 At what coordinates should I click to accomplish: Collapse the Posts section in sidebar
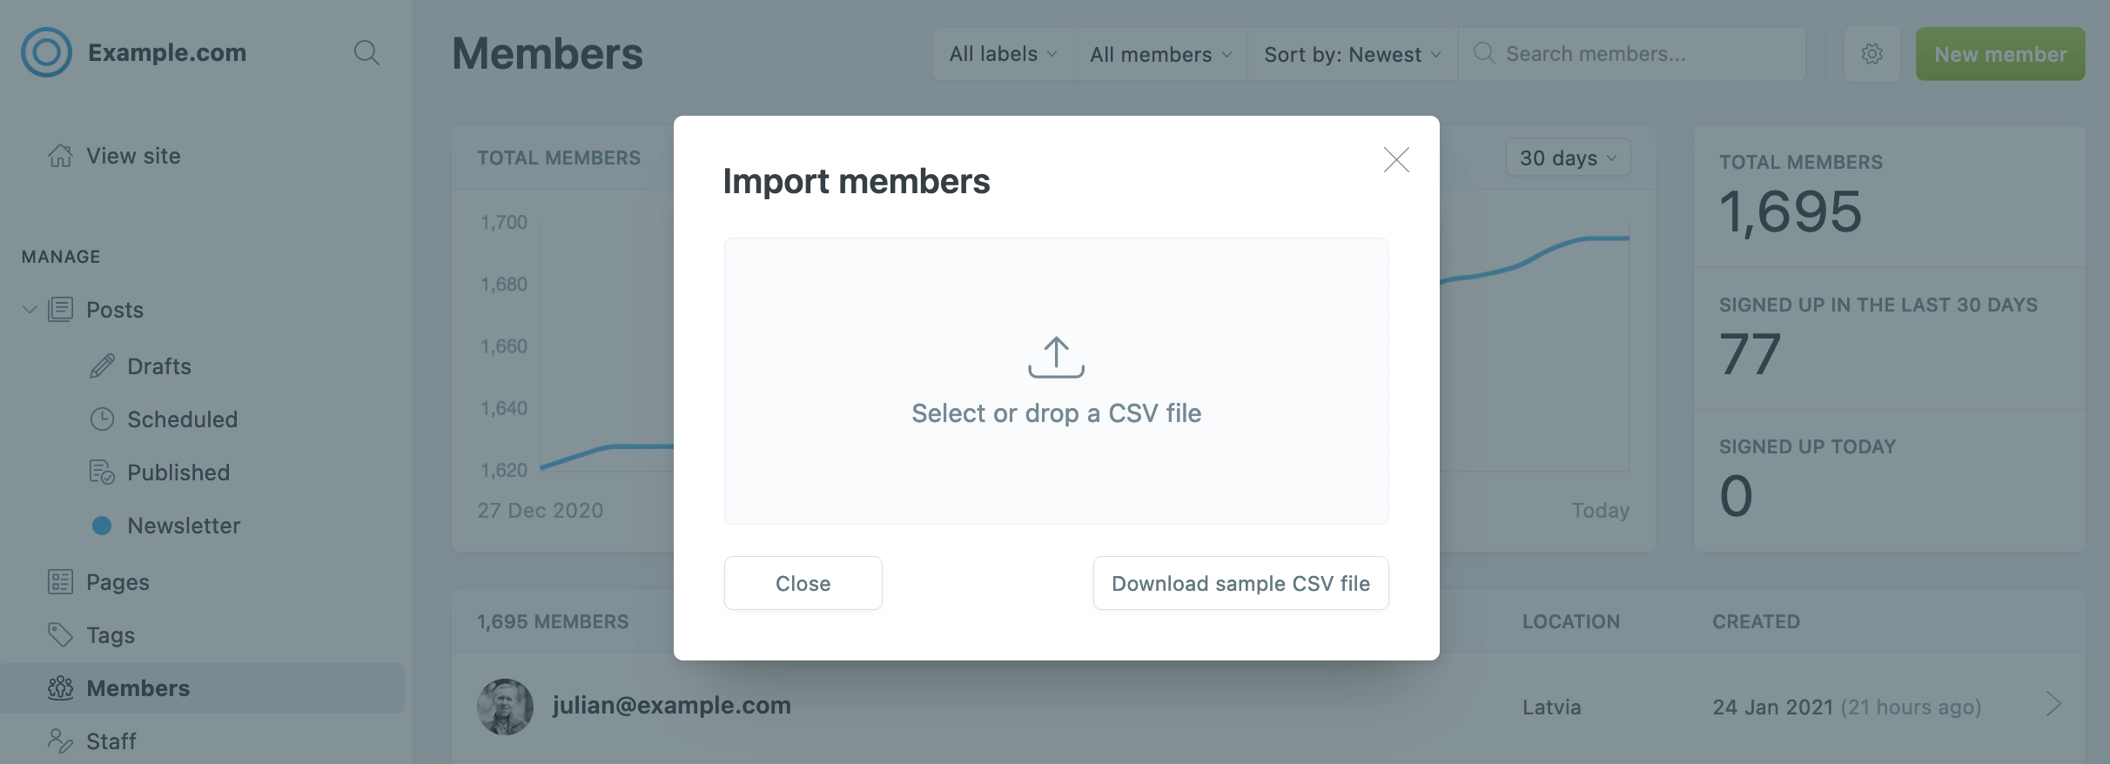click(29, 309)
